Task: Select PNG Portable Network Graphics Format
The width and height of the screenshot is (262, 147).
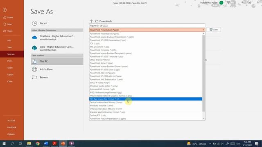Action: pos(146,96)
